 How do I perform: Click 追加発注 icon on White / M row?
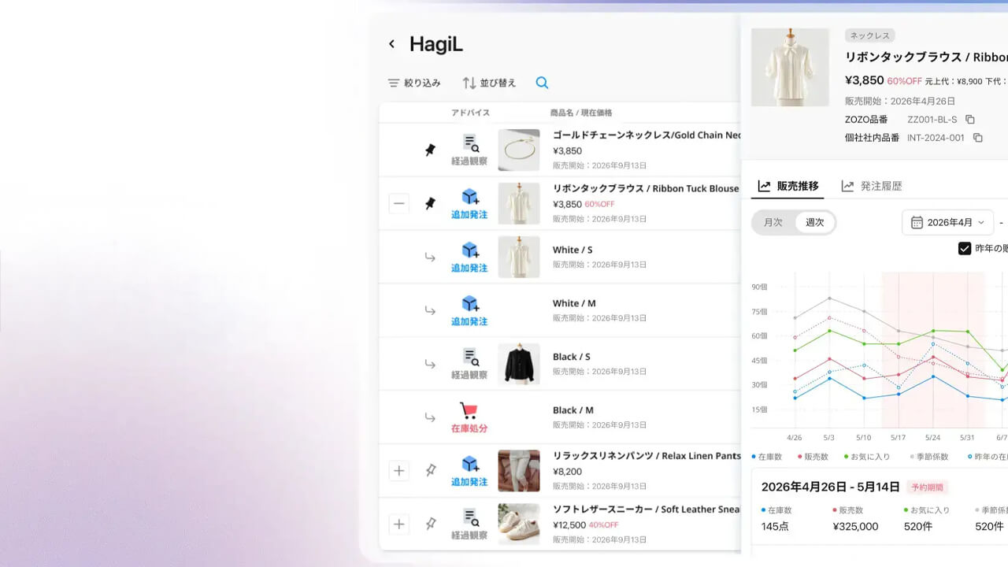[470, 304]
